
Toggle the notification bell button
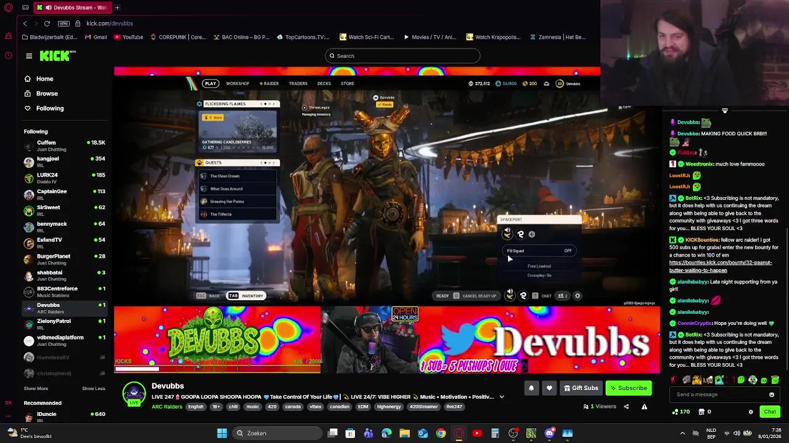coord(531,388)
